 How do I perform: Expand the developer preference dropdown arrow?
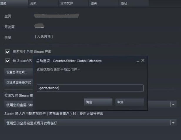point(173,123)
